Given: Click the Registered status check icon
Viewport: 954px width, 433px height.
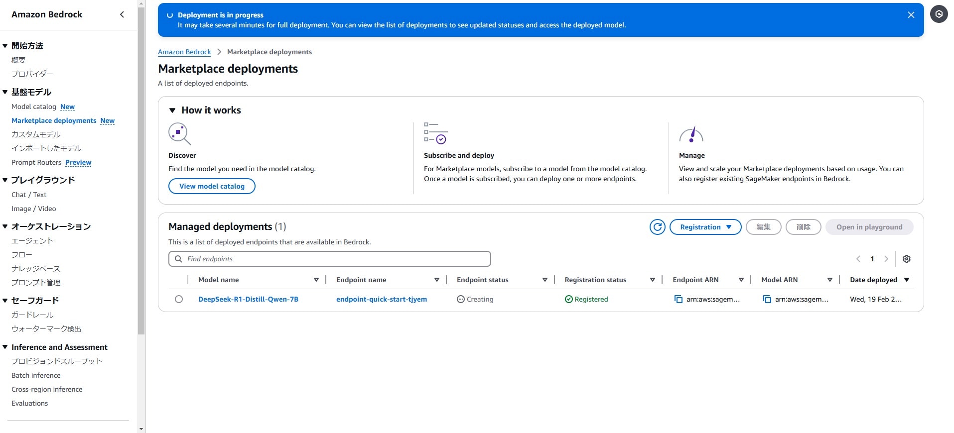Looking at the screenshot, I should pos(569,299).
